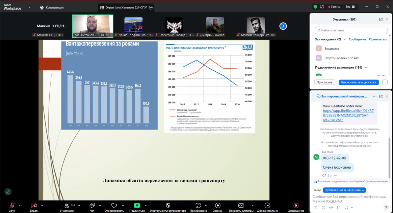Click the annotation pencil icon on shared screen
393x213 pixels.
8,191
